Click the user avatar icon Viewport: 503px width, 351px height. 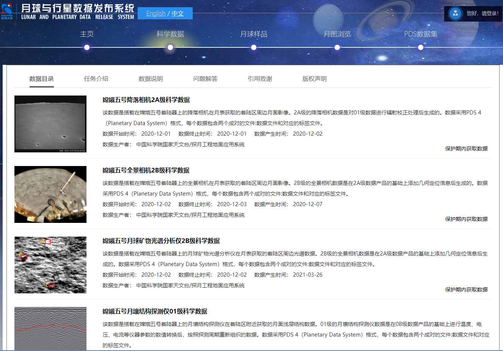point(455,14)
